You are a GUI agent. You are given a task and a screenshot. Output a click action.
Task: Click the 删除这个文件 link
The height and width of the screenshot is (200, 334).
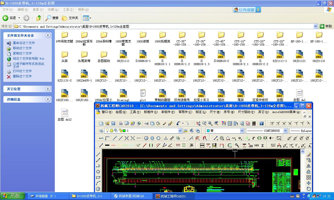(x=22, y=76)
